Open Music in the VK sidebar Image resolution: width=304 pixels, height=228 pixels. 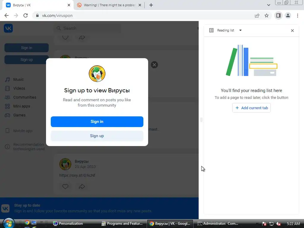pos(18,80)
